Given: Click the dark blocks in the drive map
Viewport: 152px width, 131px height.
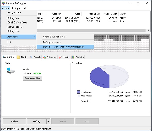Looking at the screenshot, I should click(122, 38).
